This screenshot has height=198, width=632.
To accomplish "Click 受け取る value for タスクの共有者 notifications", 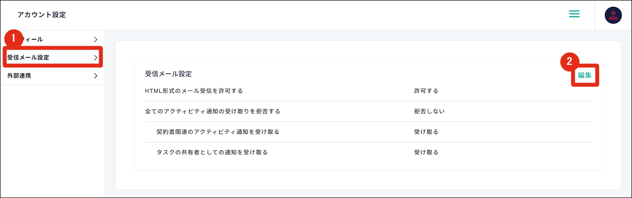I will pyautogui.click(x=426, y=152).
